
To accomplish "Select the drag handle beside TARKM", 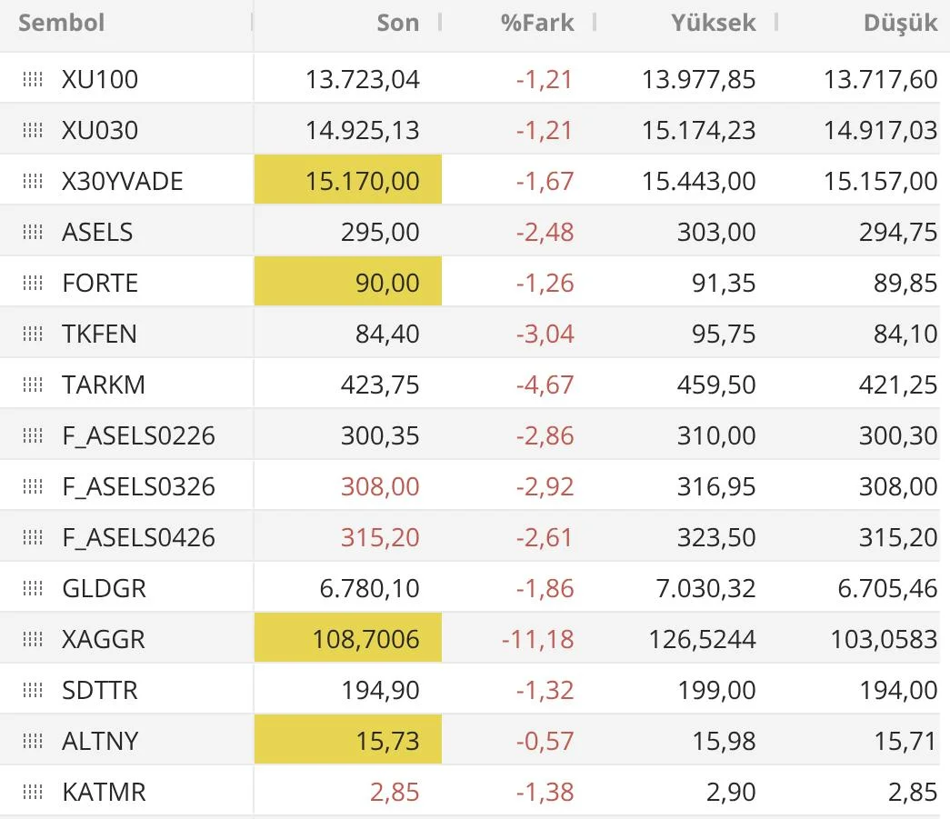I will coord(33,385).
